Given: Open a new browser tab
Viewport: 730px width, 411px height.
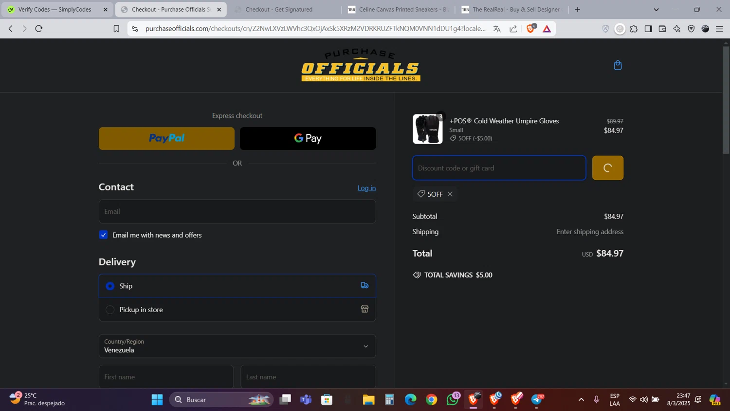Looking at the screenshot, I should coord(578,9).
